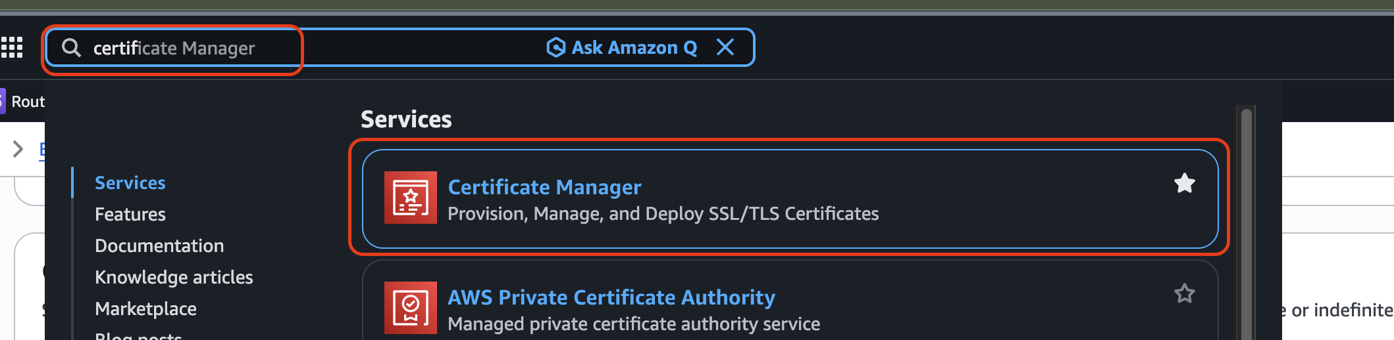Unfavorite Certificate Manager with the star
Image resolution: width=1394 pixels, height=340 pixels.
tap(1185, 183)
